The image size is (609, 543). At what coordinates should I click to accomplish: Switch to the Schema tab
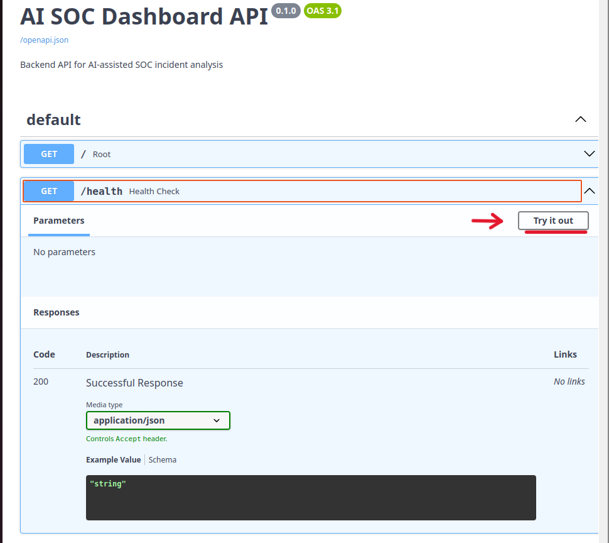coord(163,460)
